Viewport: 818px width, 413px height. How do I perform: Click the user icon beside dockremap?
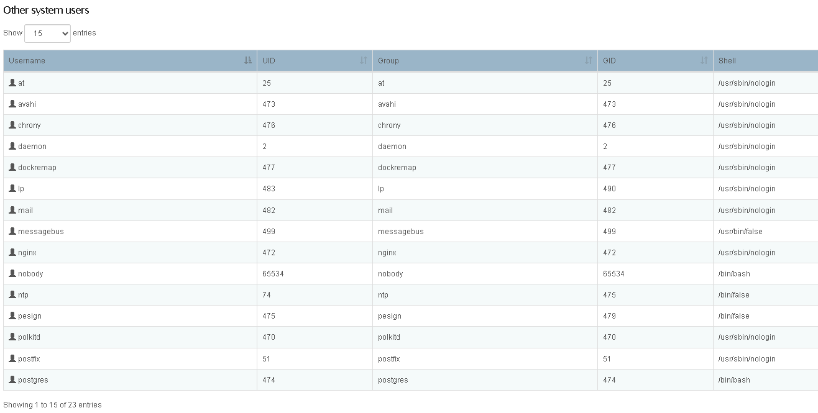tap(12, 167)
